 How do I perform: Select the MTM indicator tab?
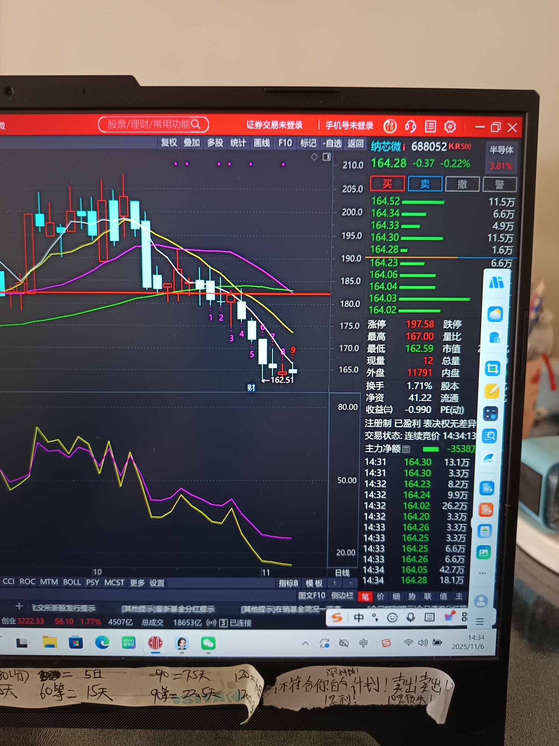tap(49, 582)
